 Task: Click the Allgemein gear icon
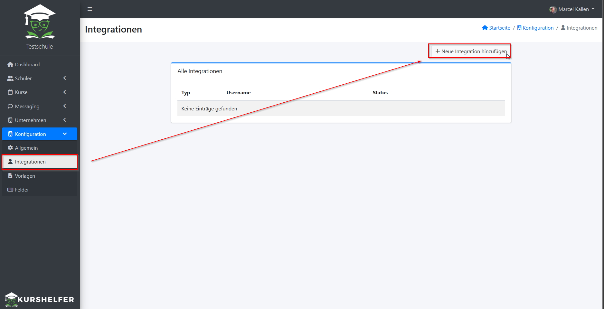pyautogui.click(x=10, y=148)
